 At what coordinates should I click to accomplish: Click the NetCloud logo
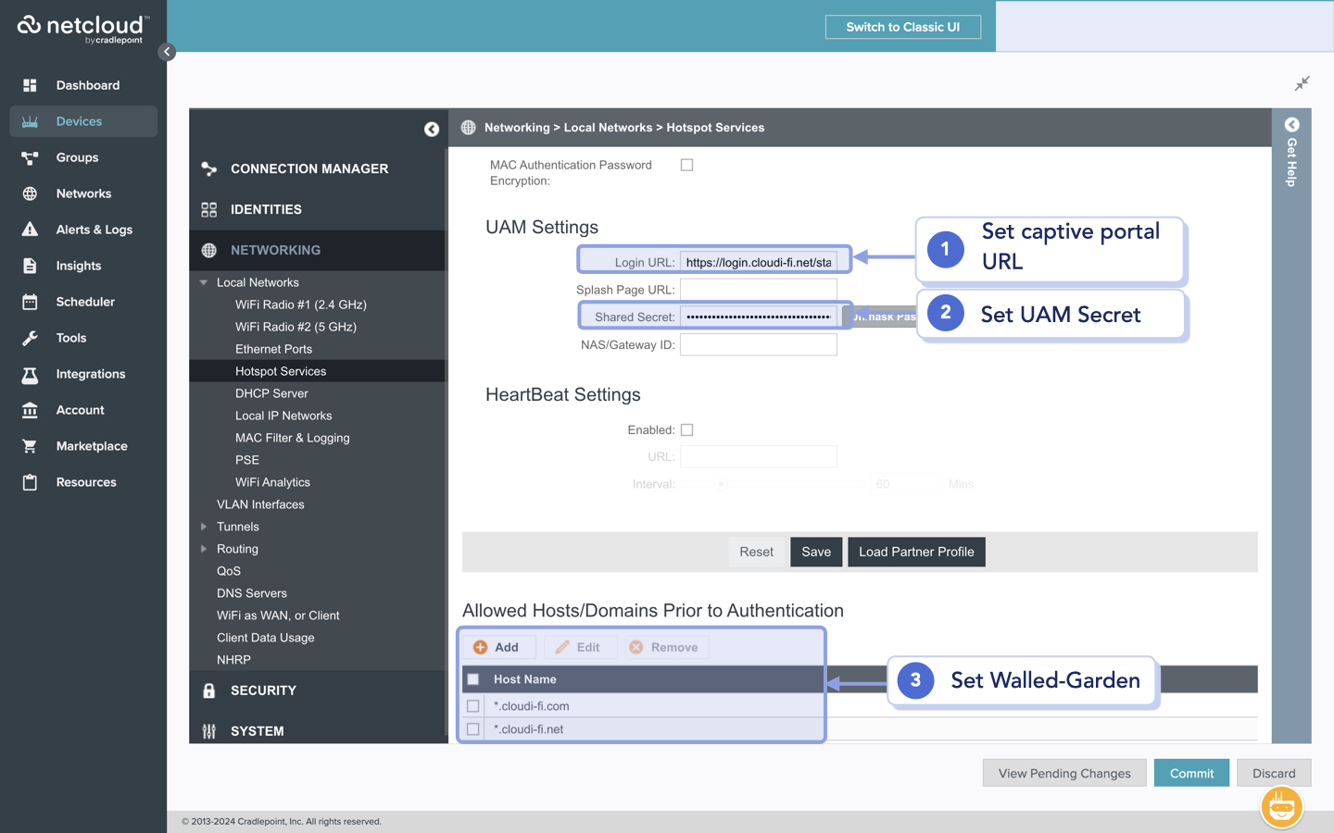pyautogui.click(x=82, y=28)
